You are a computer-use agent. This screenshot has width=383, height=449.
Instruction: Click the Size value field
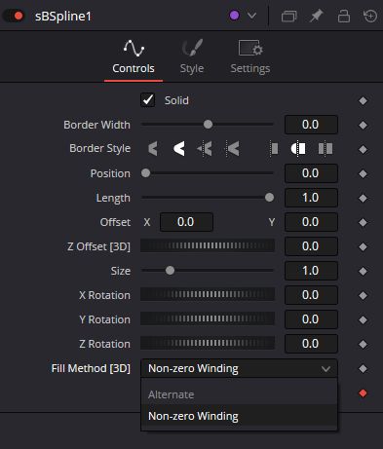[311, 271]
